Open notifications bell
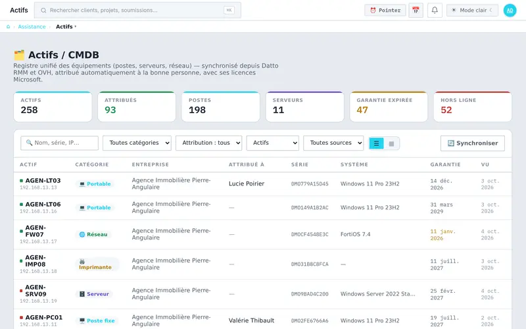526x329 pixels. [x=435, y=11]
